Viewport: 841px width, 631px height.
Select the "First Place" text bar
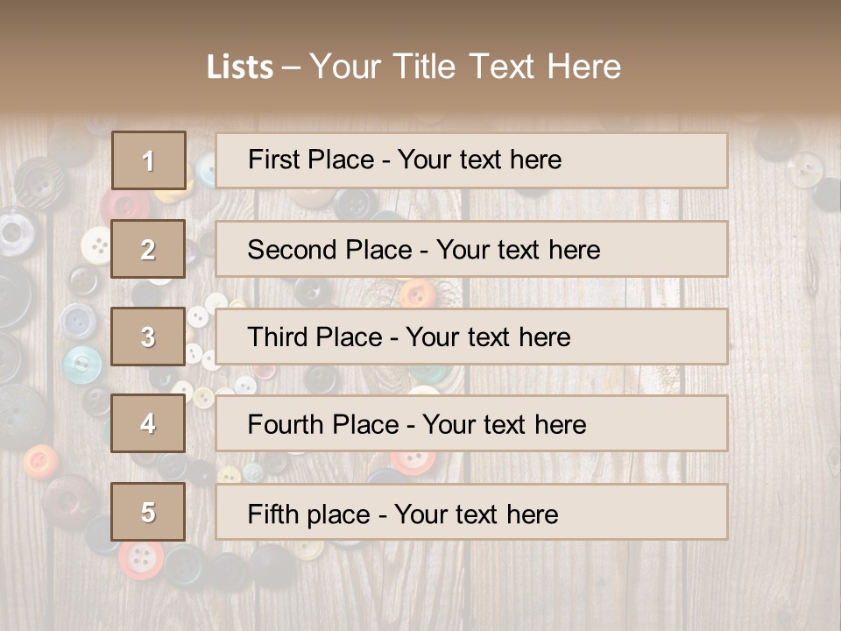pyautogui.click(x=471, y=160)
